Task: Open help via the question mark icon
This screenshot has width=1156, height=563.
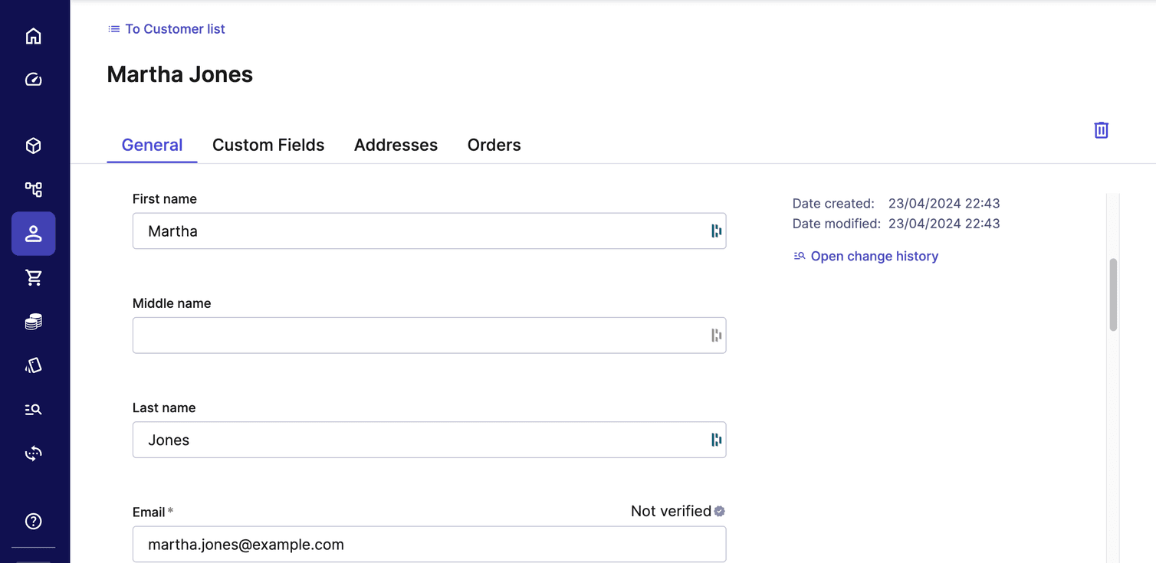Action: tap(33, 521)
